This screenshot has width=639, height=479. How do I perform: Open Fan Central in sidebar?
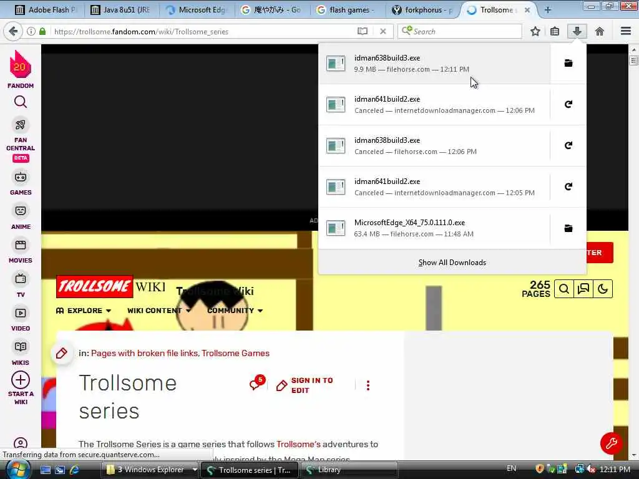[21, 140]
